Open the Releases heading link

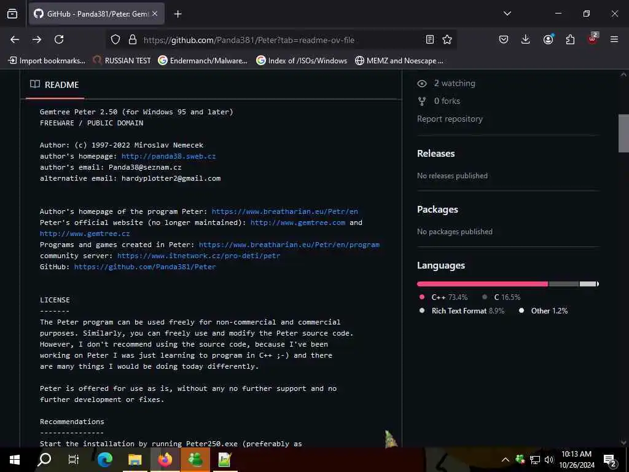[x=436, y=153]
